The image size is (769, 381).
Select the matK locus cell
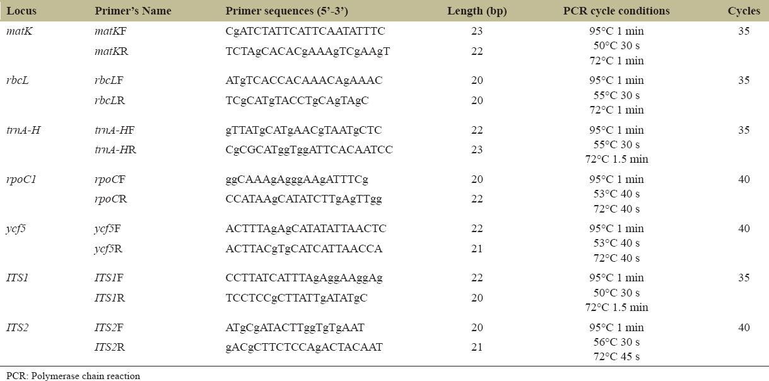19,31
